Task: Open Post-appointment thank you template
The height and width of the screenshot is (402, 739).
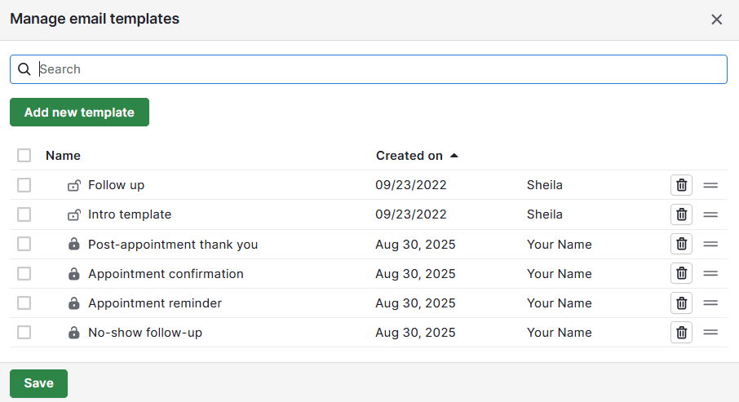Action: [173, 245]
